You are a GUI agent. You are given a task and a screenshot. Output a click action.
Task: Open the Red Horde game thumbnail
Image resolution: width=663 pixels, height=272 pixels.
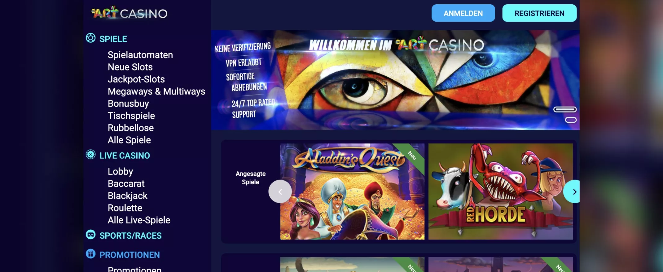[501, 192]
